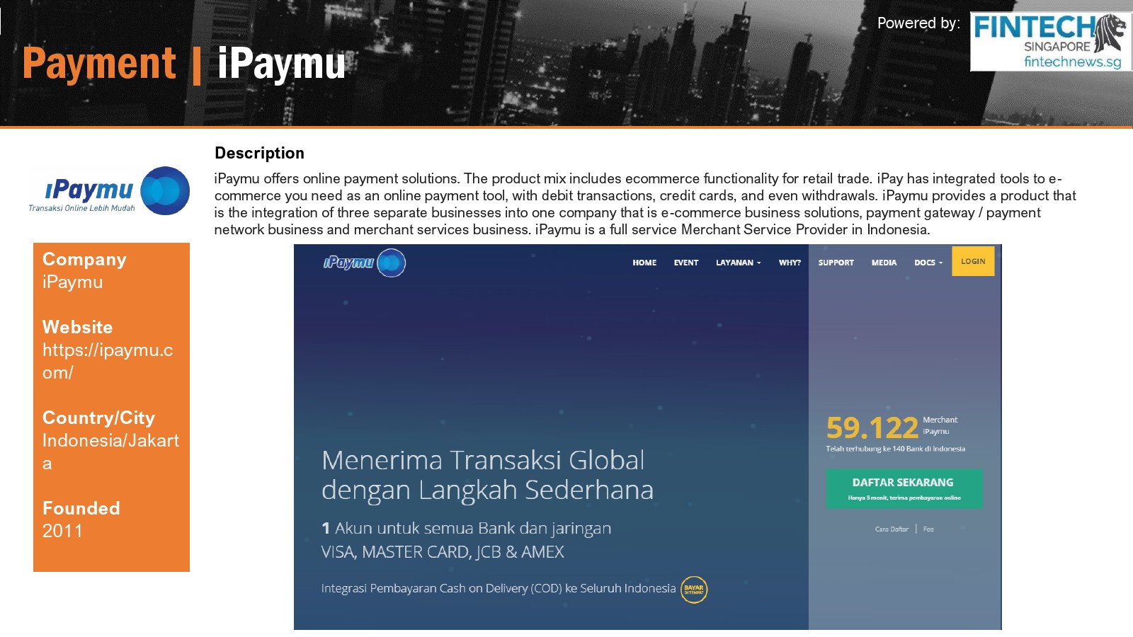Click the iPaymu logo in website navbar
Screen dimensions: 1133x637
[364, 263]
